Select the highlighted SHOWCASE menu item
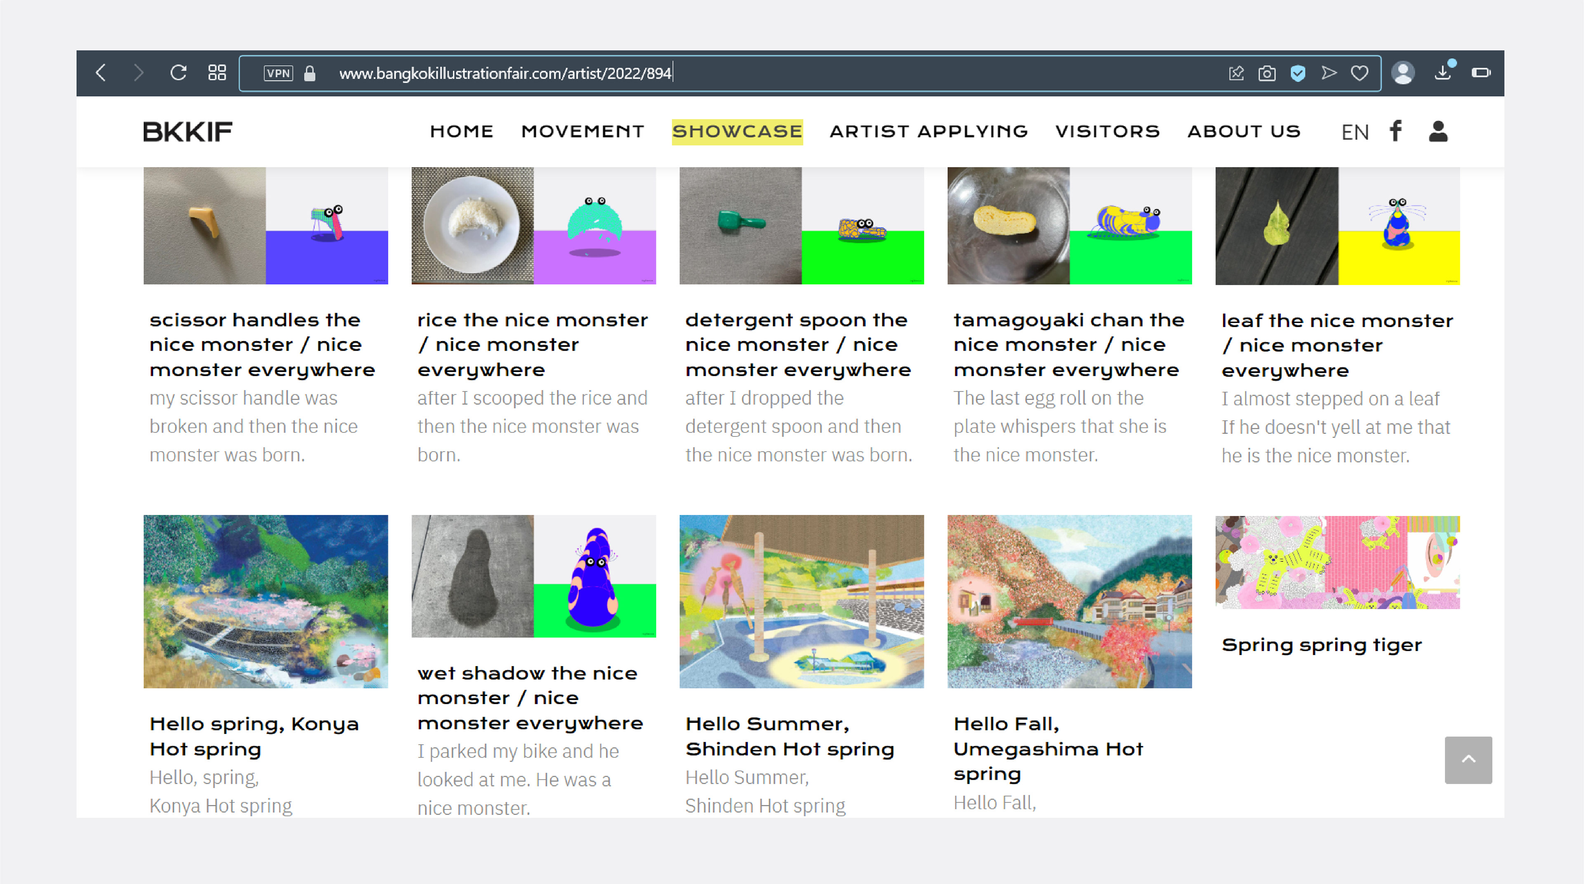1584x884 pixels. pos(737,132)
